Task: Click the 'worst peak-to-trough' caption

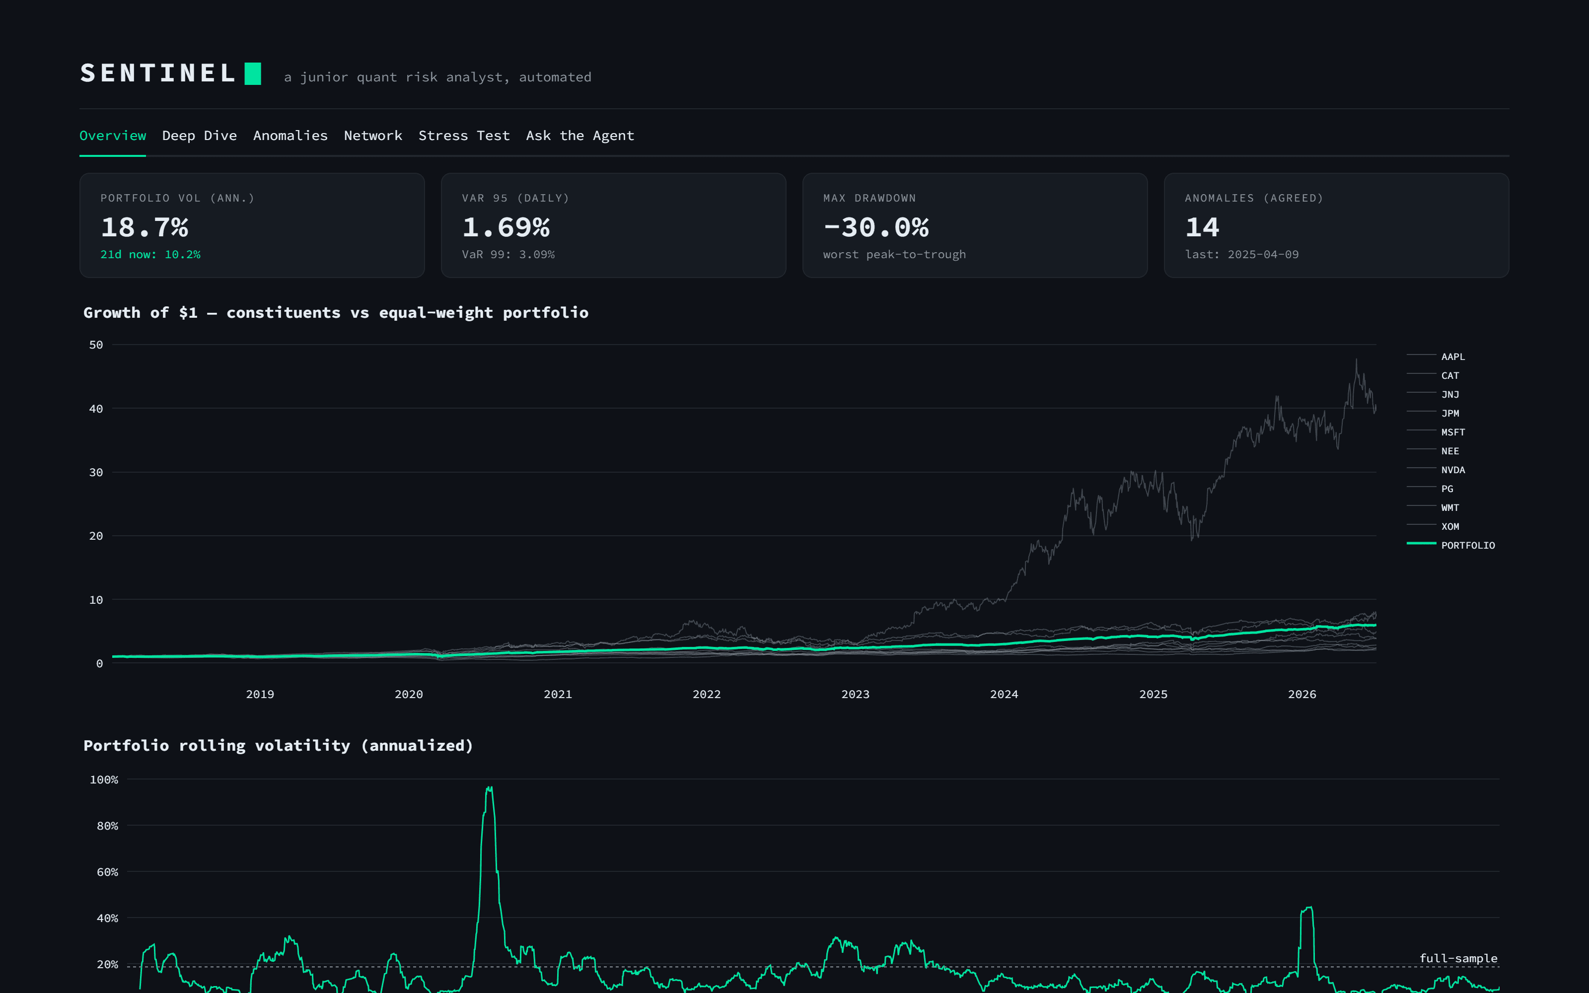Action: pyautogui.click(x=894, y=254)
